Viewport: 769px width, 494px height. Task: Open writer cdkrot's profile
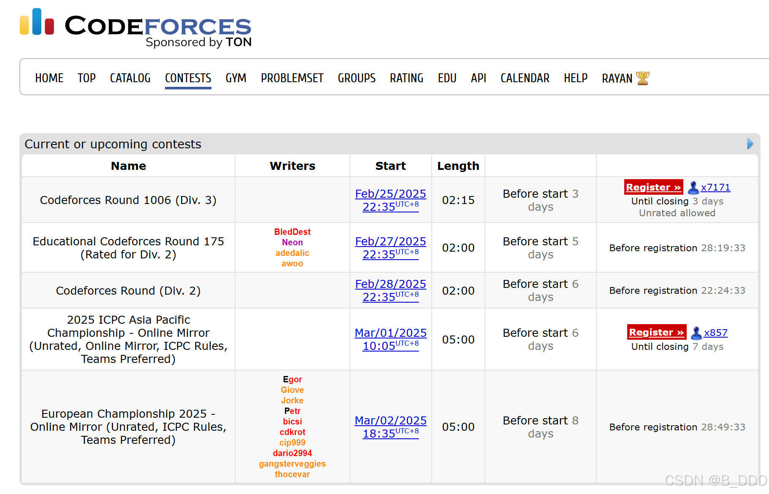292,432
